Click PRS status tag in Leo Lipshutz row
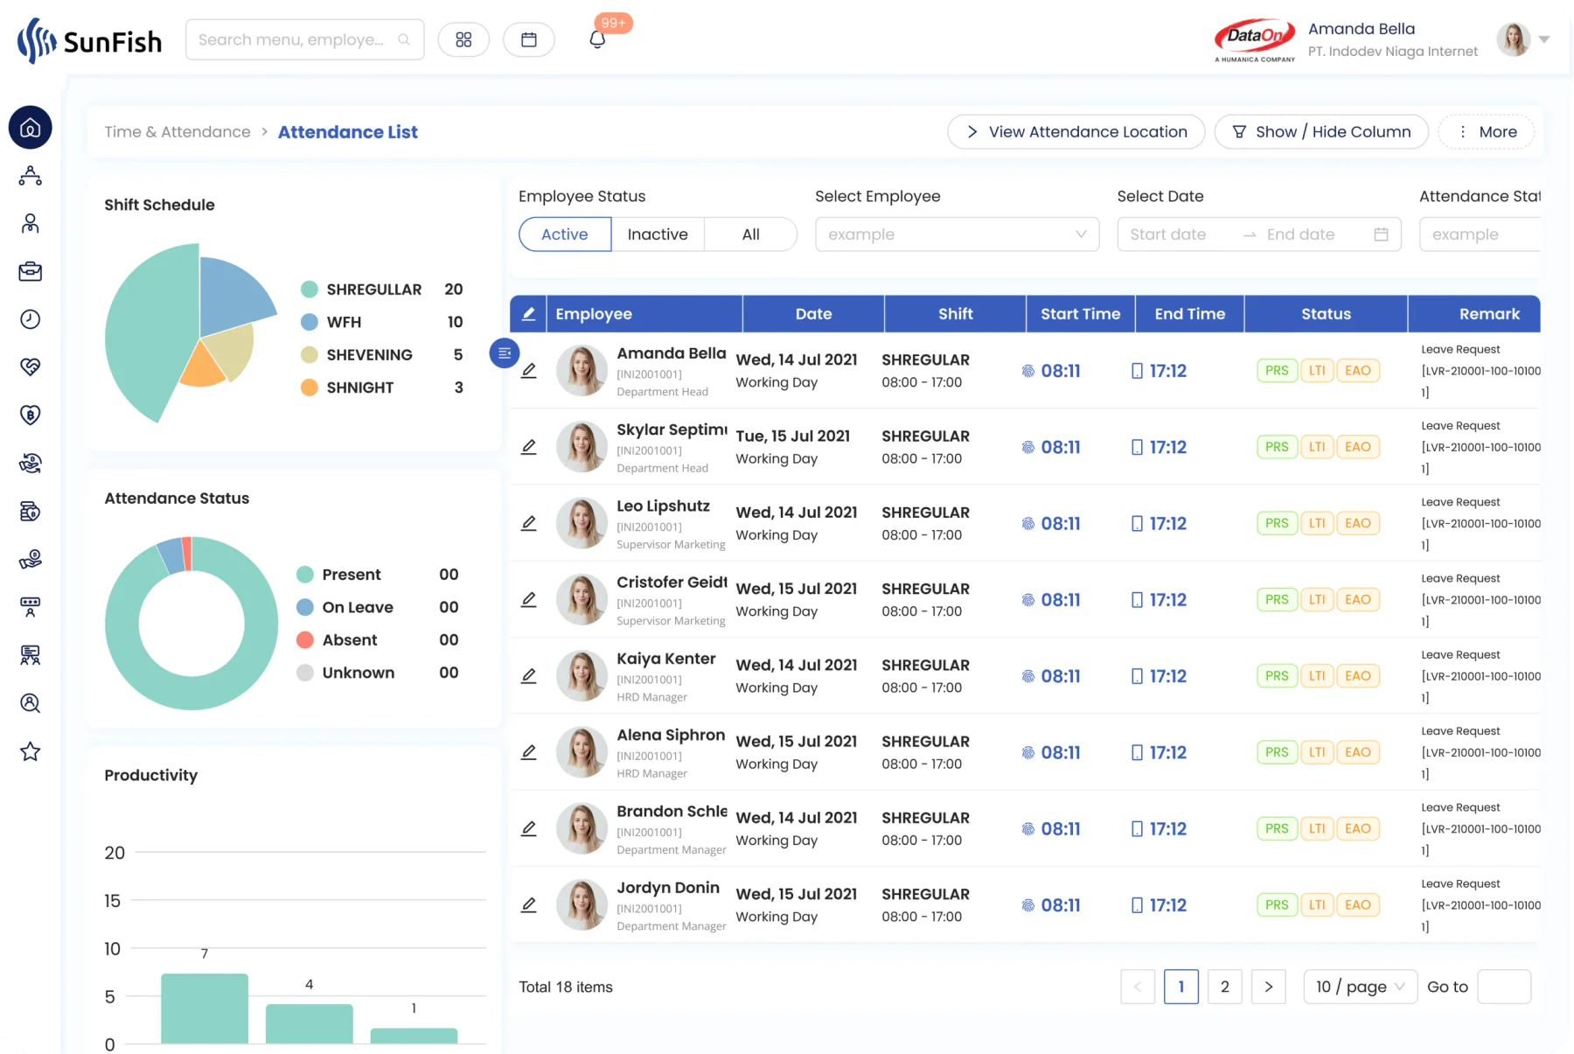 tap(1277, 523)
